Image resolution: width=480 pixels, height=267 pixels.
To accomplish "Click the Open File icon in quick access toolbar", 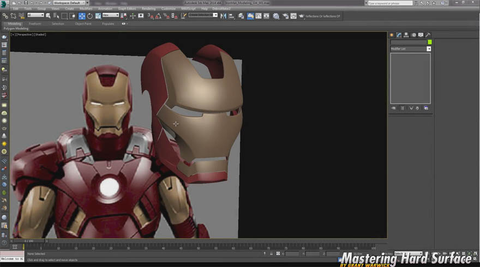I will [20, 3].
